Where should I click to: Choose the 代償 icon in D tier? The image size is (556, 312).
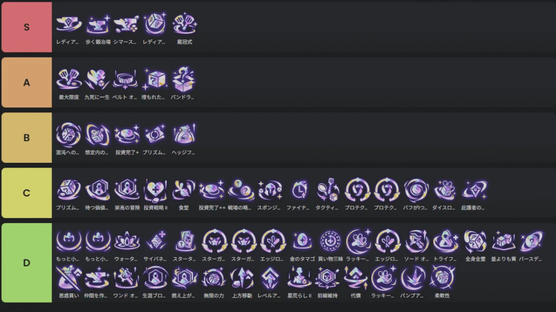355,278
